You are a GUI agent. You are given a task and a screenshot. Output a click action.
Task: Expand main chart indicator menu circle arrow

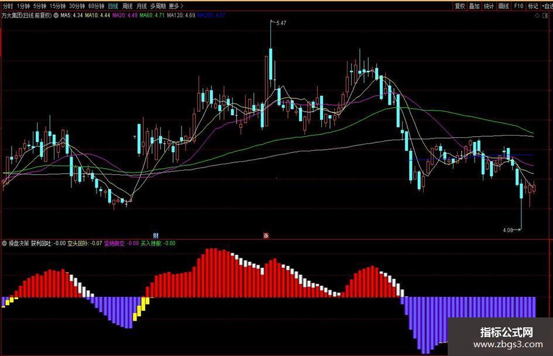56,16
